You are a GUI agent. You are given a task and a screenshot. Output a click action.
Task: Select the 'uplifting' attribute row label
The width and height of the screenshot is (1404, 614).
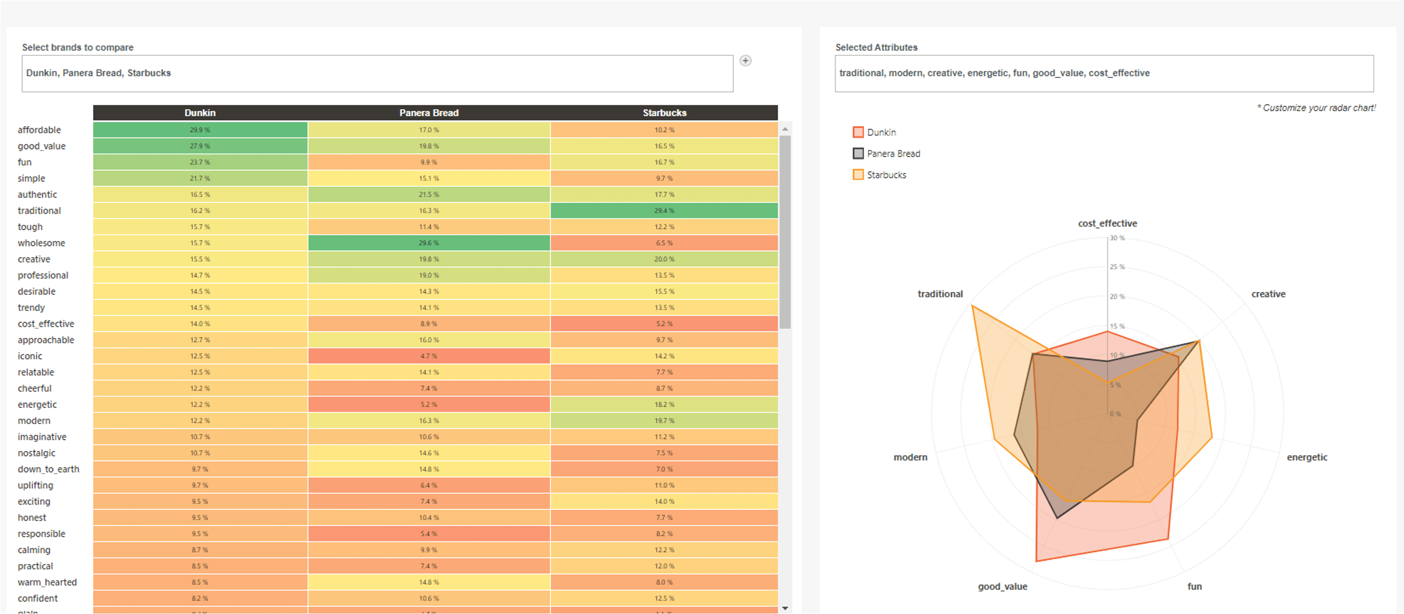[35, 485]
